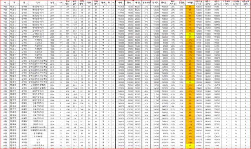Open the 계/복 column filter dropdown

105,4
